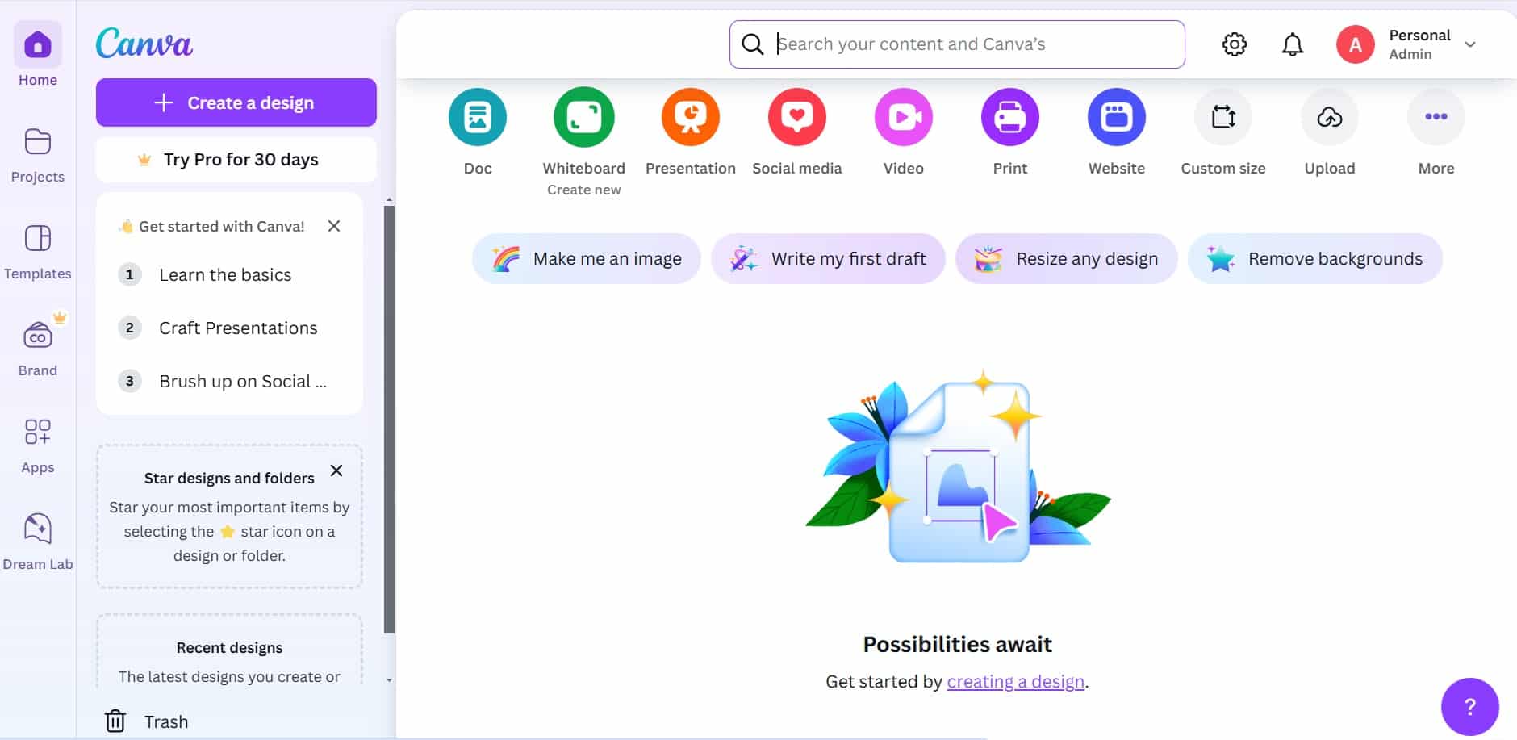Open the Templates sidebar tab

(x=38, y=252)
